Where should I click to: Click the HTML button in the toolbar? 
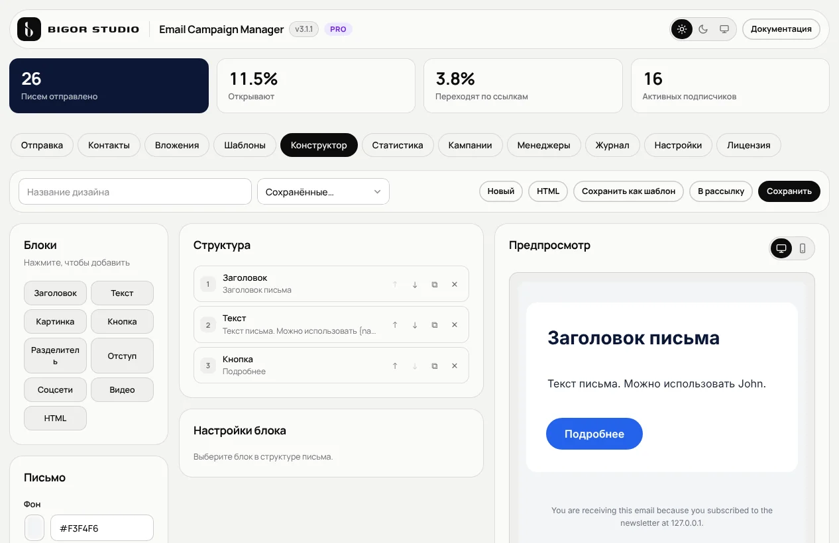[548, 191]
